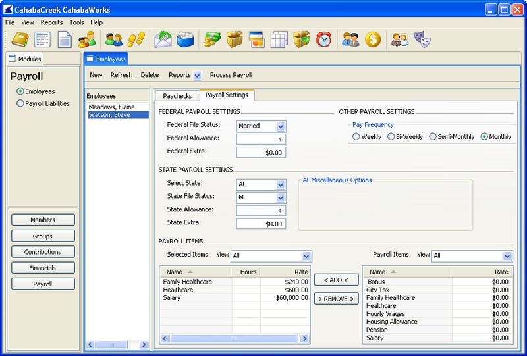Choose Bi-Weekly pay frequency option
The height and width of the screenshot is (356, 527).
coord(391,137)
